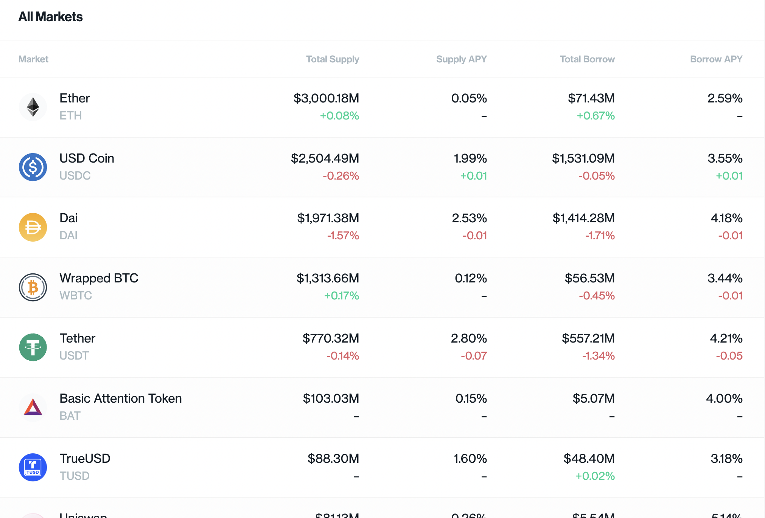
Task: Click BAT total borrow $5.07M
Action: [594, 399]
